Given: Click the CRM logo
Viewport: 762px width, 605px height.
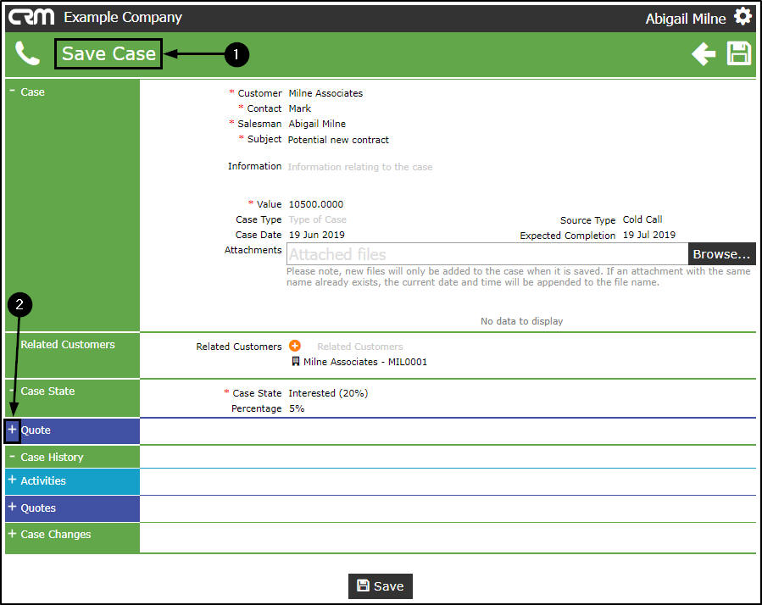Looking at the screenshot, I should (32, 17).
